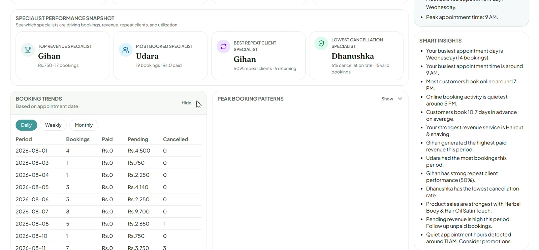
Task: Select the 2026-08-07 period cell
Action: [x=32, y=212]
